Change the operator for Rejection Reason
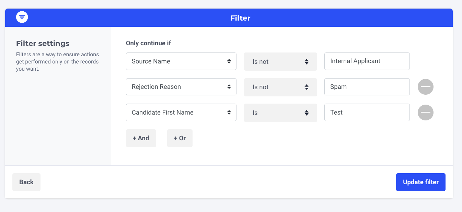Image resolution: width=462 pixels, height=212 pixels. 280,87
